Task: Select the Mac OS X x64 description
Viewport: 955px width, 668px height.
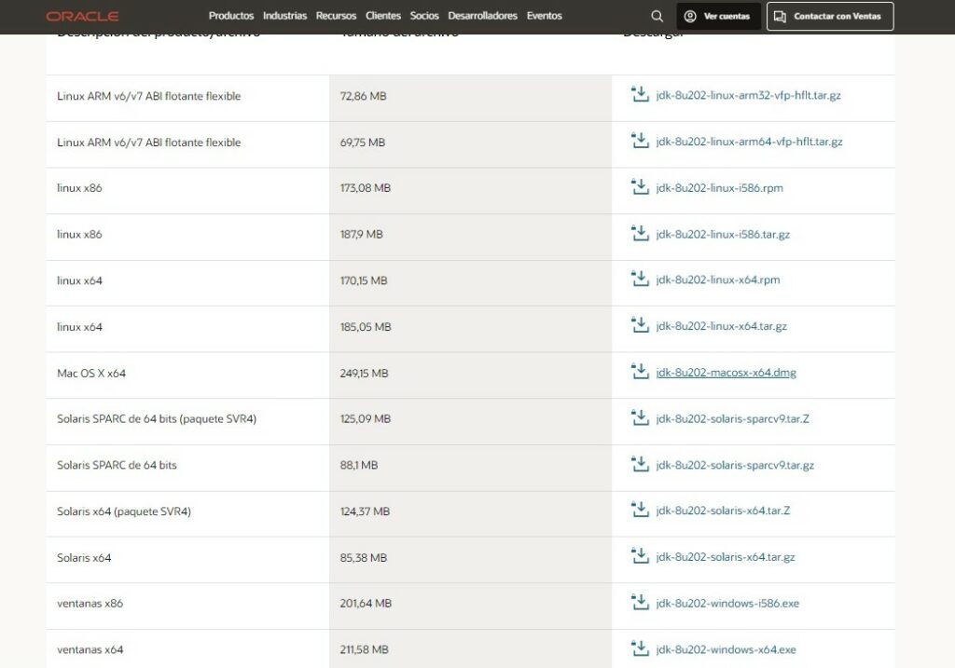Action: 91,373
